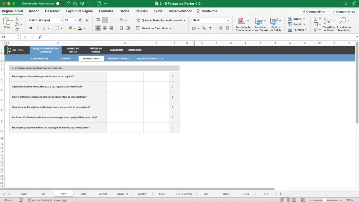Image resolution: width=359 pixels, height=202 pixels.
Task: Apply red font color
Action: 80,28
